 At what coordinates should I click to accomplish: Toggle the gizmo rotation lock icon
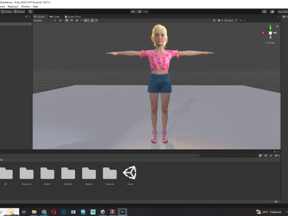pos(277,26)
